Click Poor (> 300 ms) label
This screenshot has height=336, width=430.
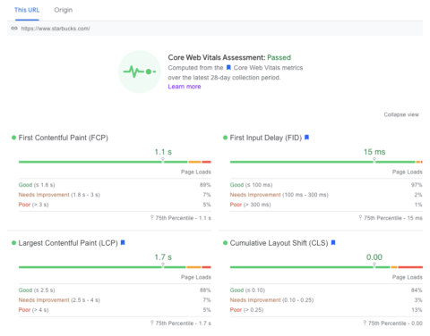[250, 205]
